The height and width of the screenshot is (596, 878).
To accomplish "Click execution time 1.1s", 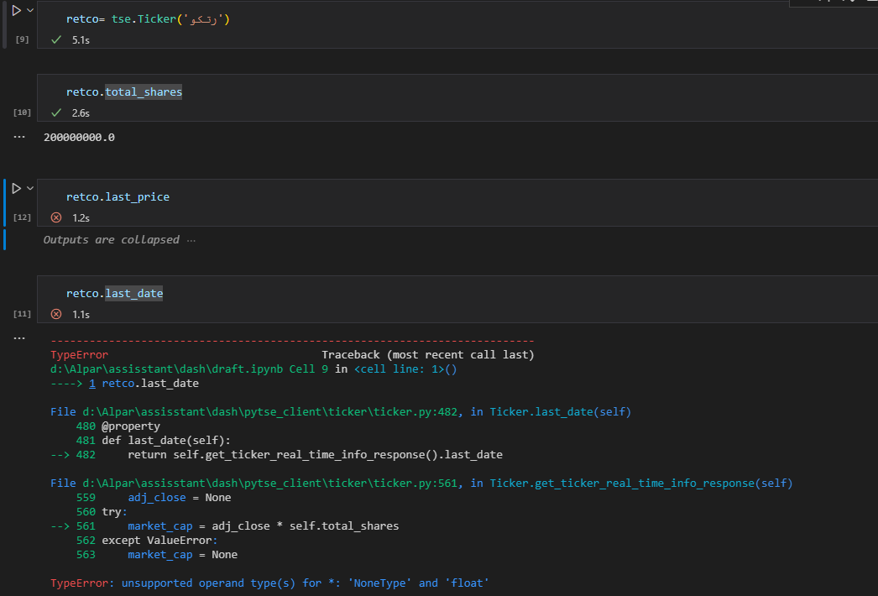I will (x=81, y=314).
